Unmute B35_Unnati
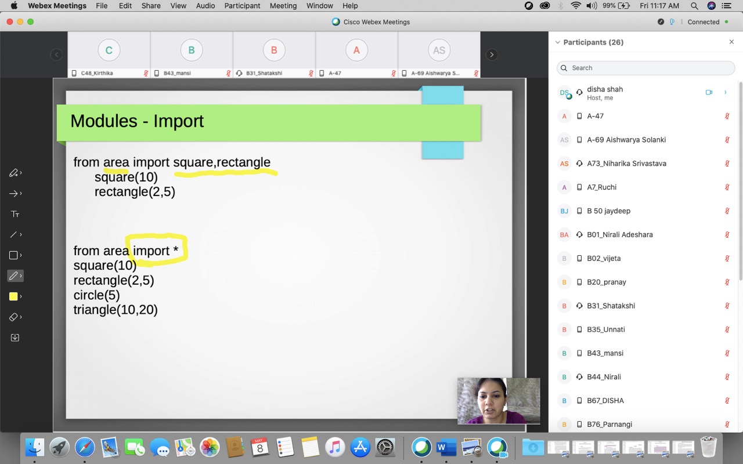Screen dimensions: 743x464 727,329
